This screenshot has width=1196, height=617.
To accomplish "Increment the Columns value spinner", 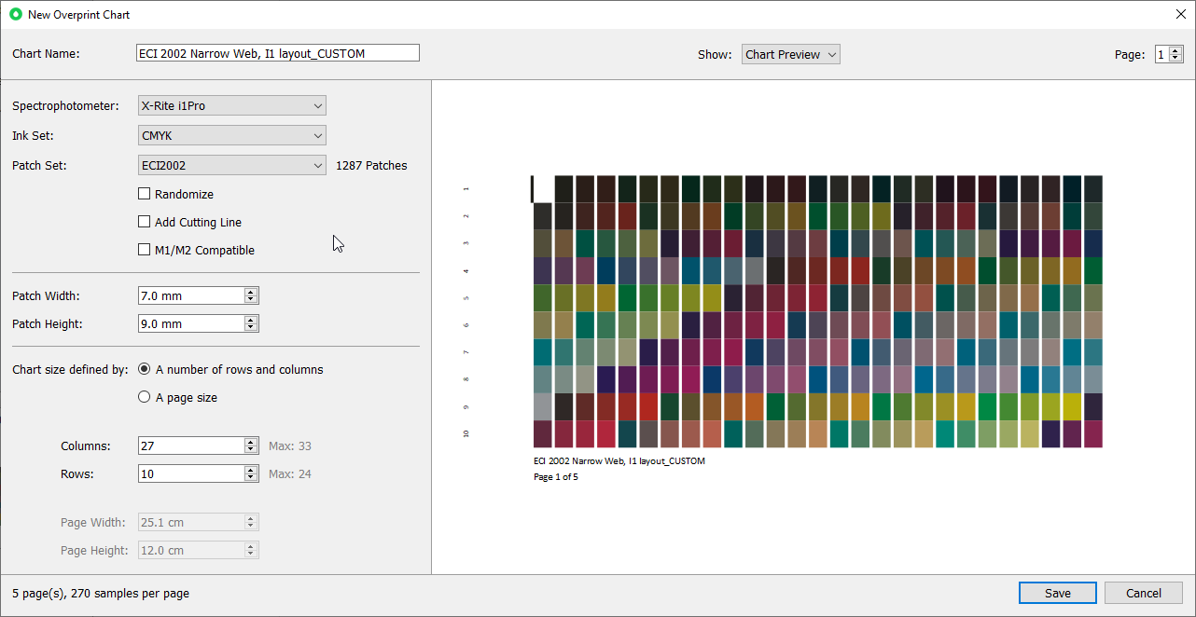I will [x=251, y=442].
